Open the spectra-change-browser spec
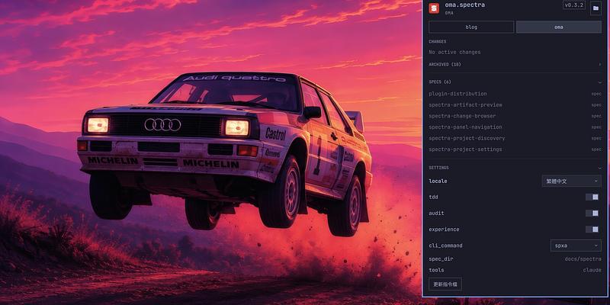This screenshot has width=610, height=305. (515, 116)
